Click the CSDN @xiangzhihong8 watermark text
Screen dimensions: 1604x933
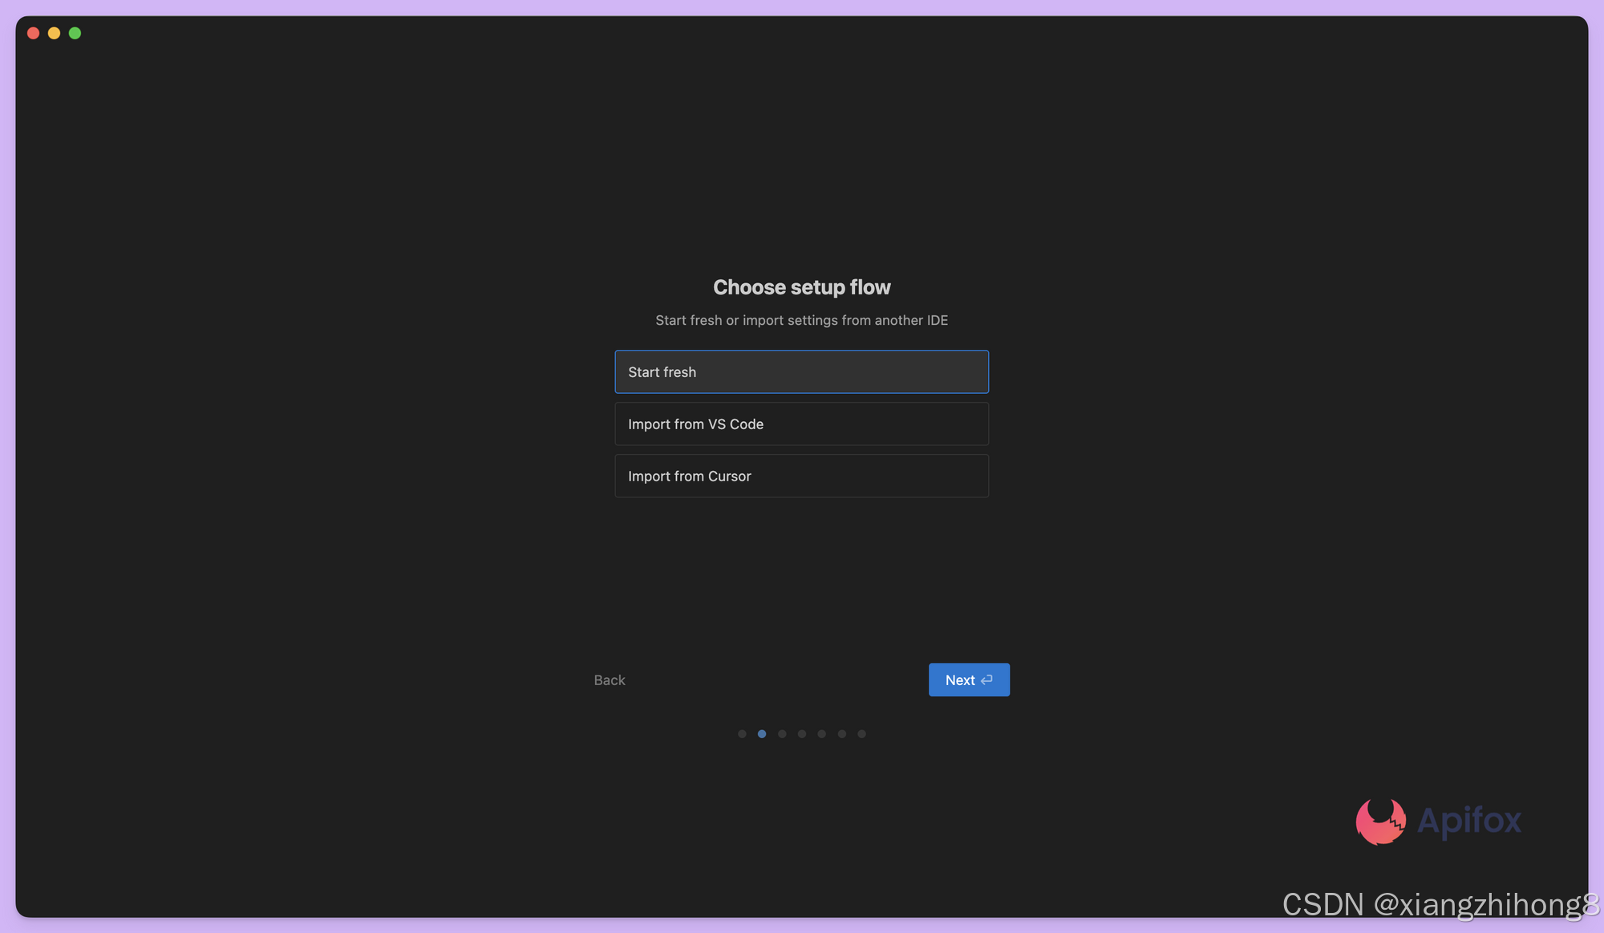[x=1440, y=904]
